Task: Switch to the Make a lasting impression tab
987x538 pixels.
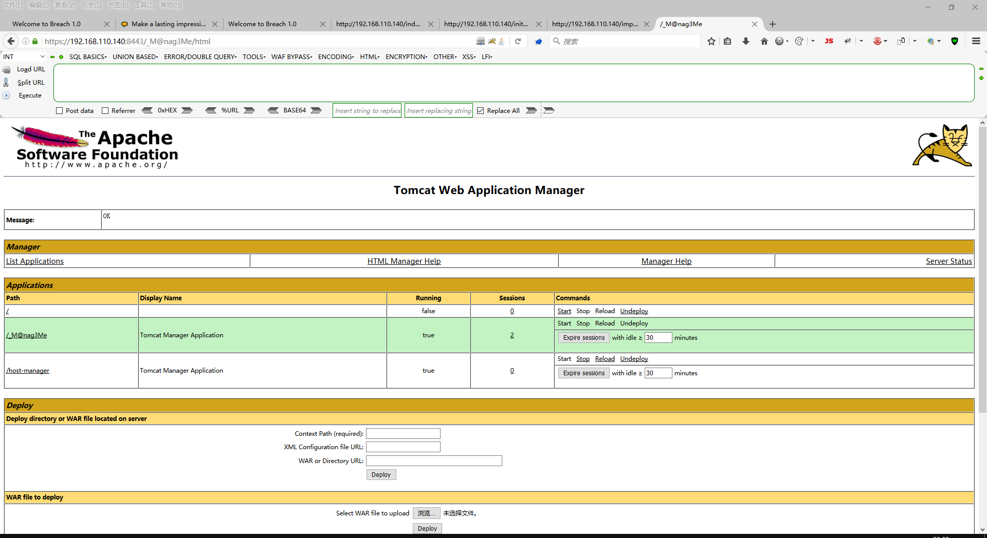Action: point(169,24)
